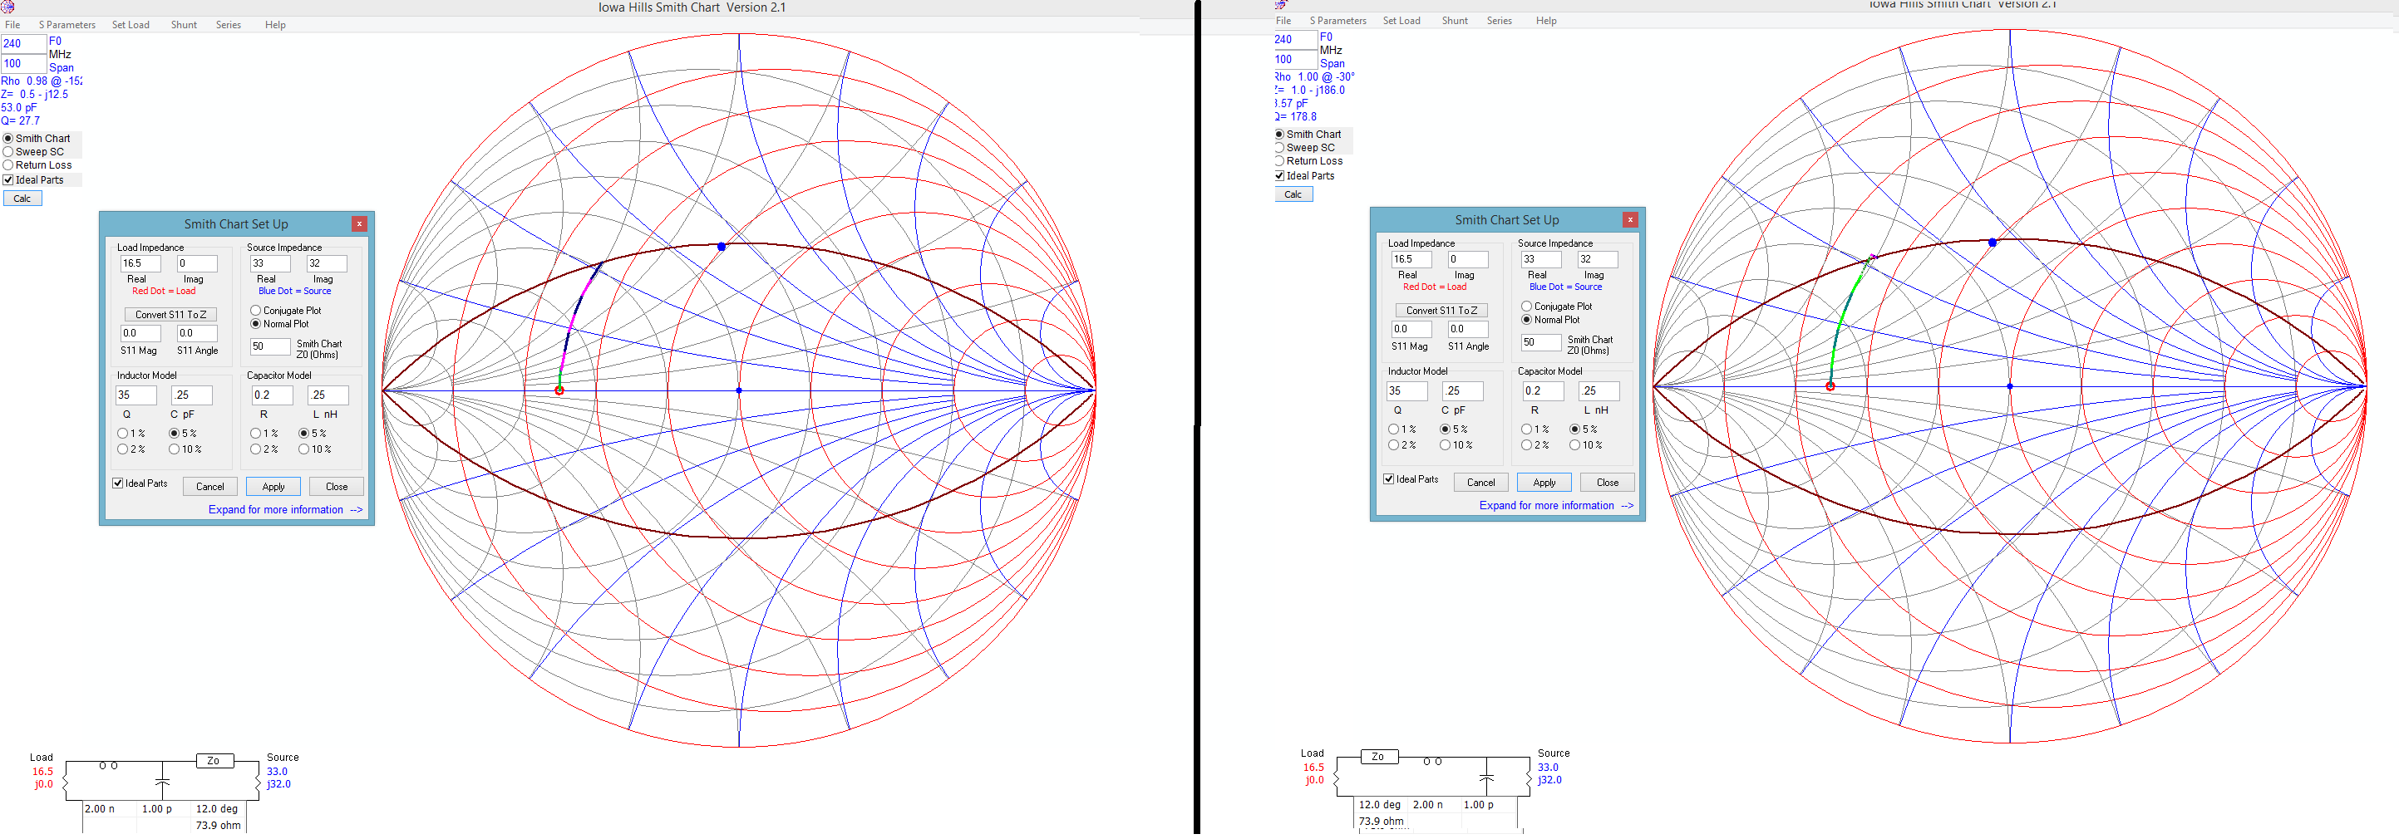Click the Zo block in left schematic
Viewport: 2399px width, 839px height.
214,761
